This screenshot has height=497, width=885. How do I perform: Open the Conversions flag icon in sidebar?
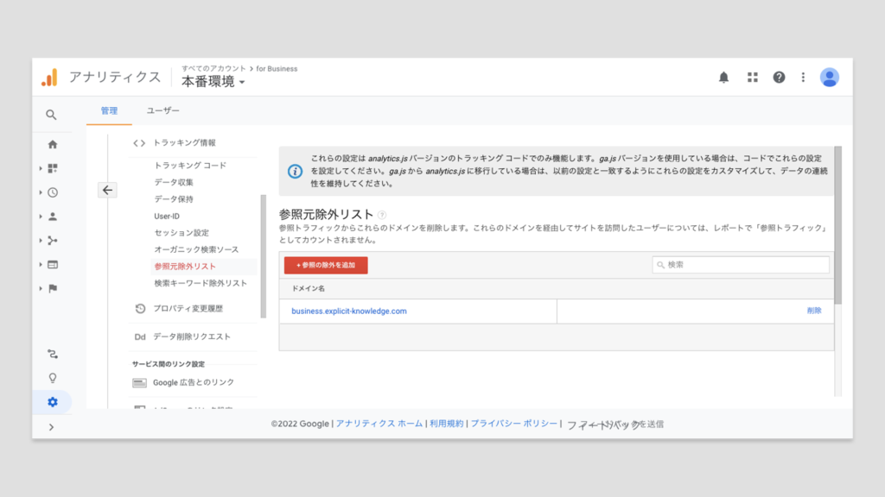tap(53, 288)
